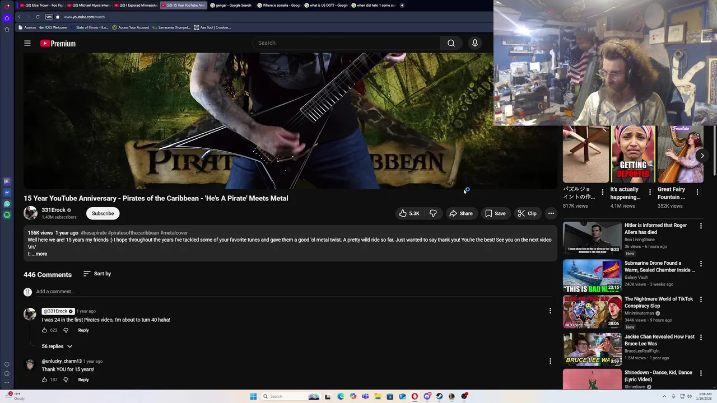Subscribe to 331Erock channel
The width and height of the screenshot is (717, 403).
[x=103, y=213]
